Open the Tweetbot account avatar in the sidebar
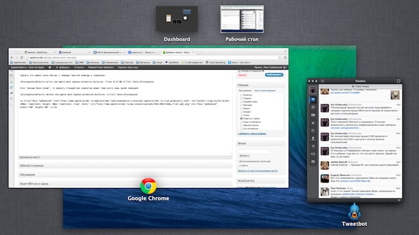Image resolution: width=419 pixels, height=235 pixels. [313, 90]
